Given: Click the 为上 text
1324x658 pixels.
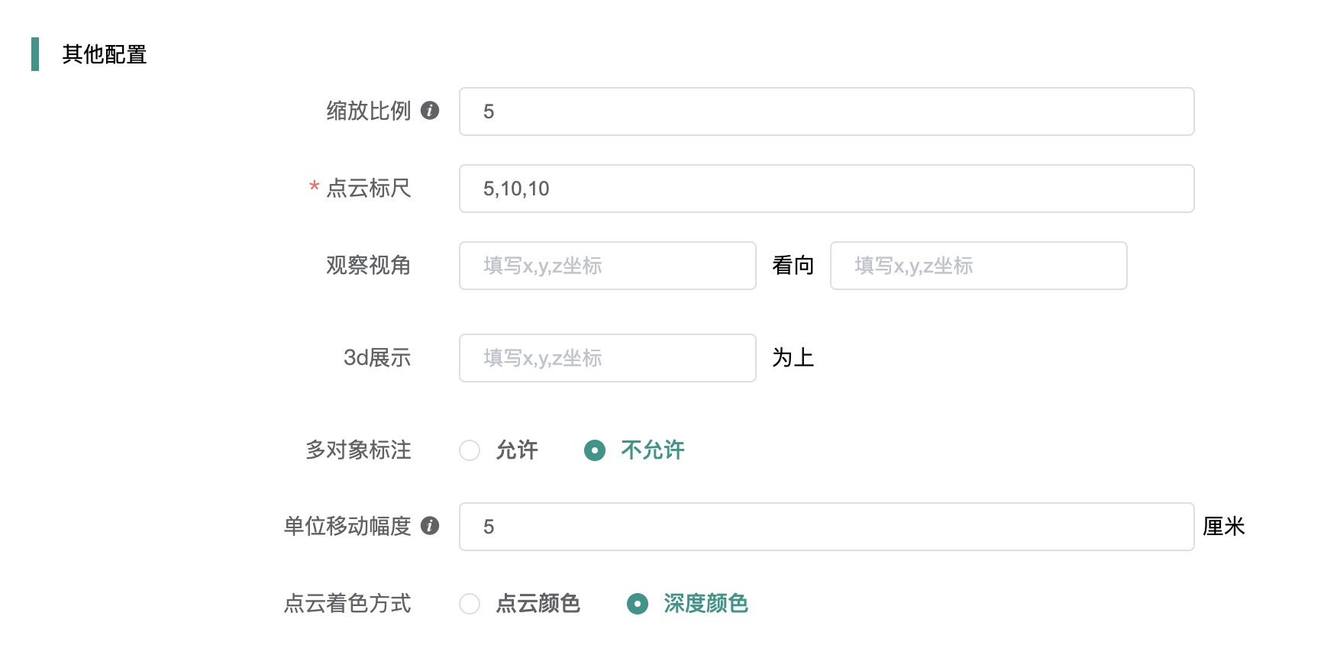Looking at the screenshot, I should coord(793,358).
